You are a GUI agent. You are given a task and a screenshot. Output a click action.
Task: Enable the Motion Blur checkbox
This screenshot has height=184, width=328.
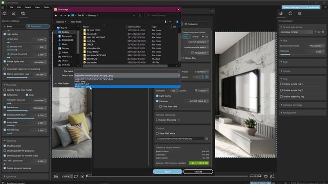(x=183, y=58)
